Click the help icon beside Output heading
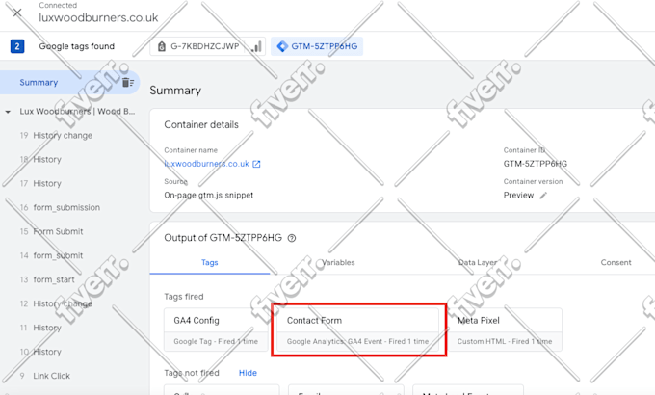 [x=292, y=238]
